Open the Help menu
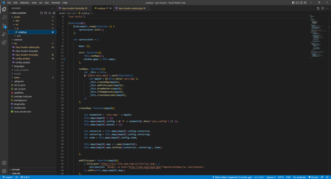The height and width of the screenshot is (179, 331). coord(65,3)
